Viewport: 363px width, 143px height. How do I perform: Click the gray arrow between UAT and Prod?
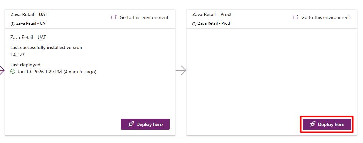[181, 70]
